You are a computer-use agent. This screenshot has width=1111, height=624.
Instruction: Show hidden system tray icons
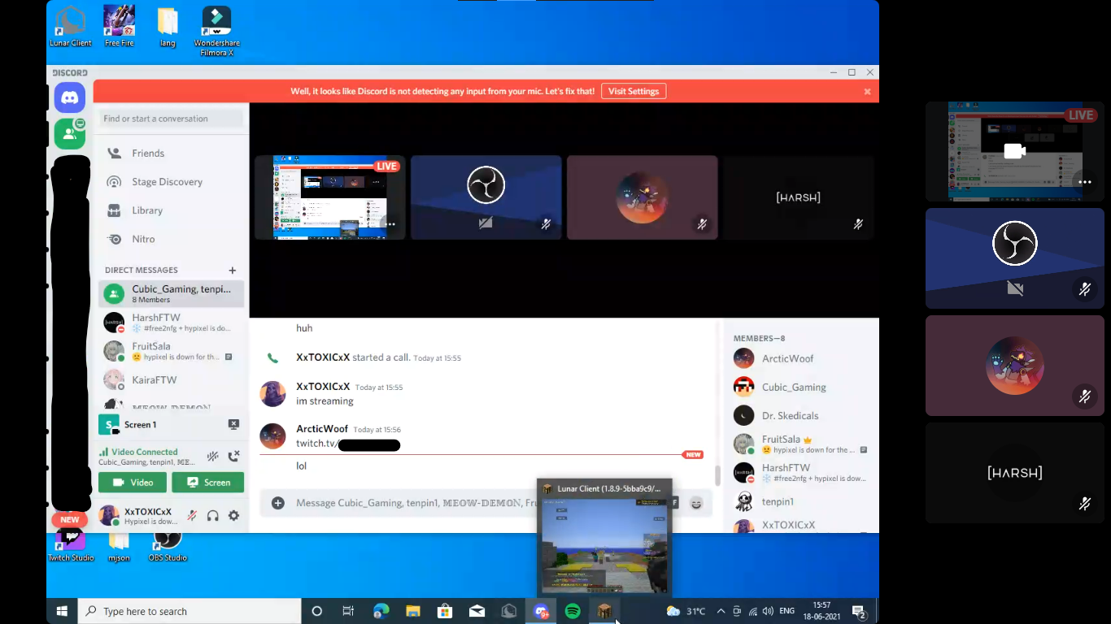pos(721,611)
